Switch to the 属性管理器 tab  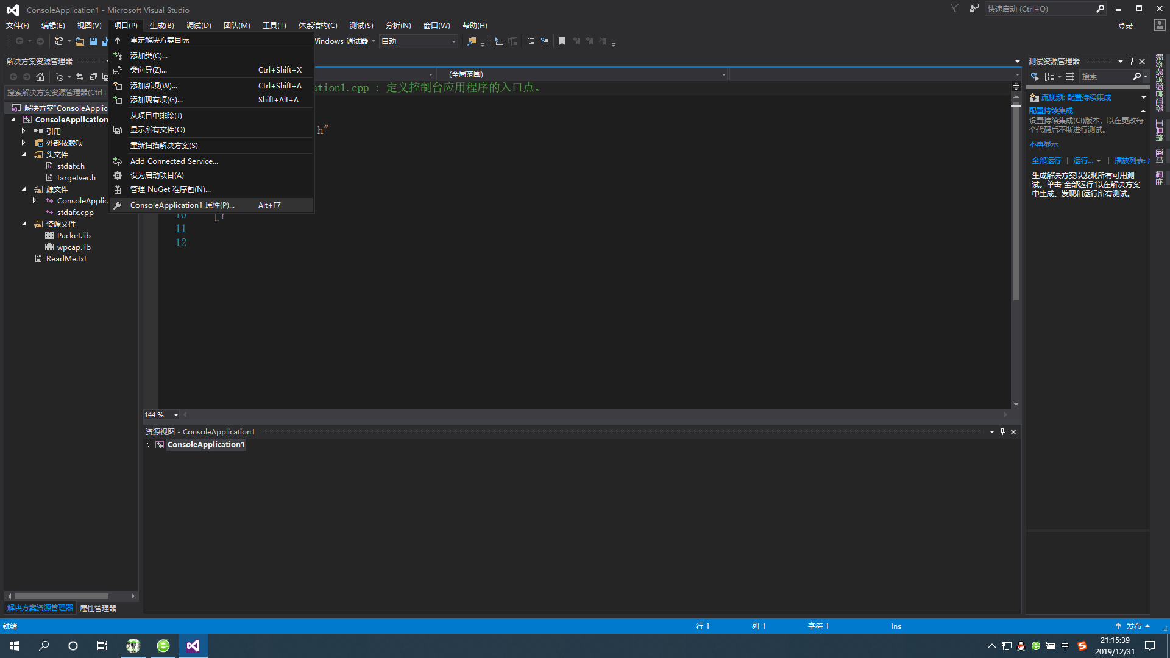[98, 608]
